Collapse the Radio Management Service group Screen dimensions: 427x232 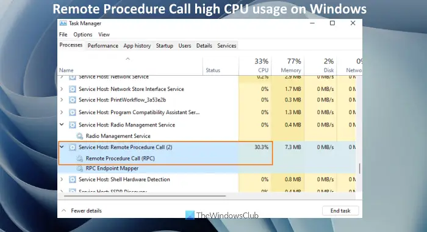click(x=62, y=125)
